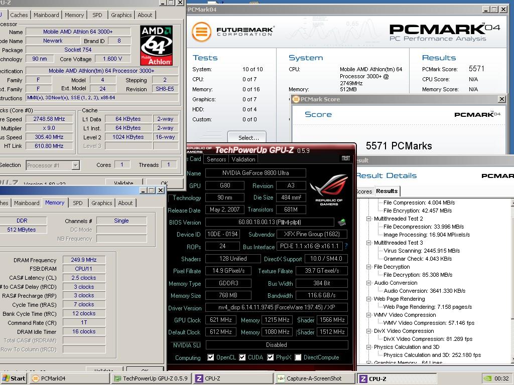Image resolution: width=514 pixels, height=385 pixels.
Task: Click the Select... button in PCMark04
Action: 247,137
